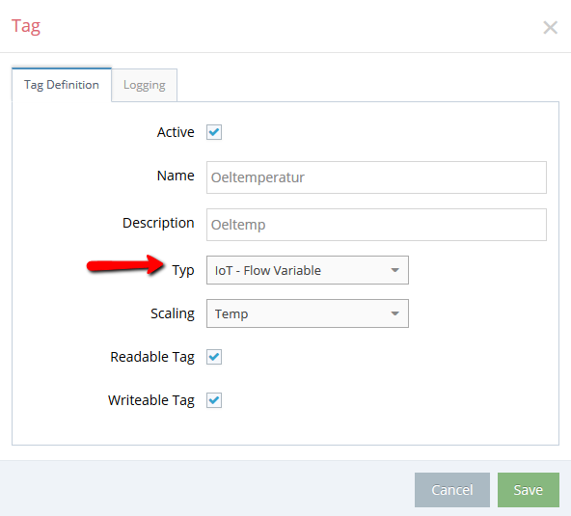Image resolution: width=571 pixels, height=516 pixels.
Task: Click the Active label text
Action: point(176,132)
